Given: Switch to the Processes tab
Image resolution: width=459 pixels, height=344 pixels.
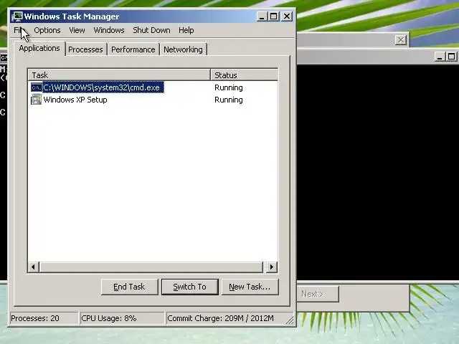Looking at the screenshot, I should (x=86, y=49).
